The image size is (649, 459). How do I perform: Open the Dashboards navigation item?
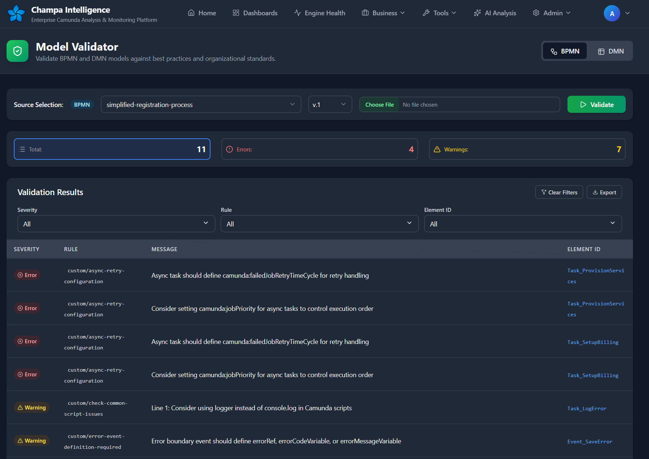(255, 13)
